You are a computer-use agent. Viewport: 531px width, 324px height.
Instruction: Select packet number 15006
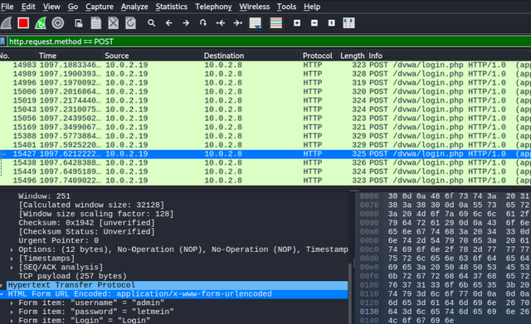pyautogui.click(x=265, y=92)
